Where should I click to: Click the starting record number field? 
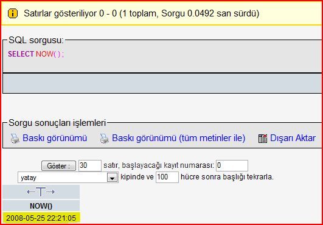(x=232, y=165)
